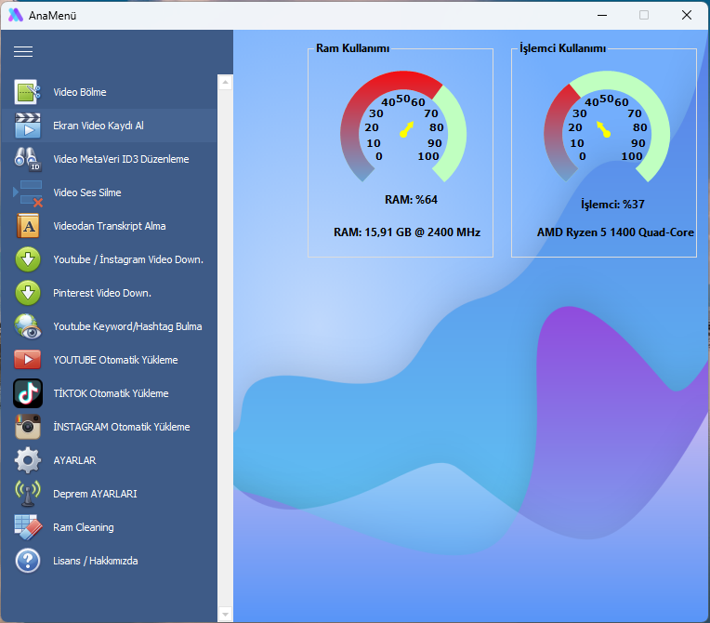Open Lisans / Hakkımızda page
Image resolution: width=710 pixels, height=623 pixels.
pos(96,561)
